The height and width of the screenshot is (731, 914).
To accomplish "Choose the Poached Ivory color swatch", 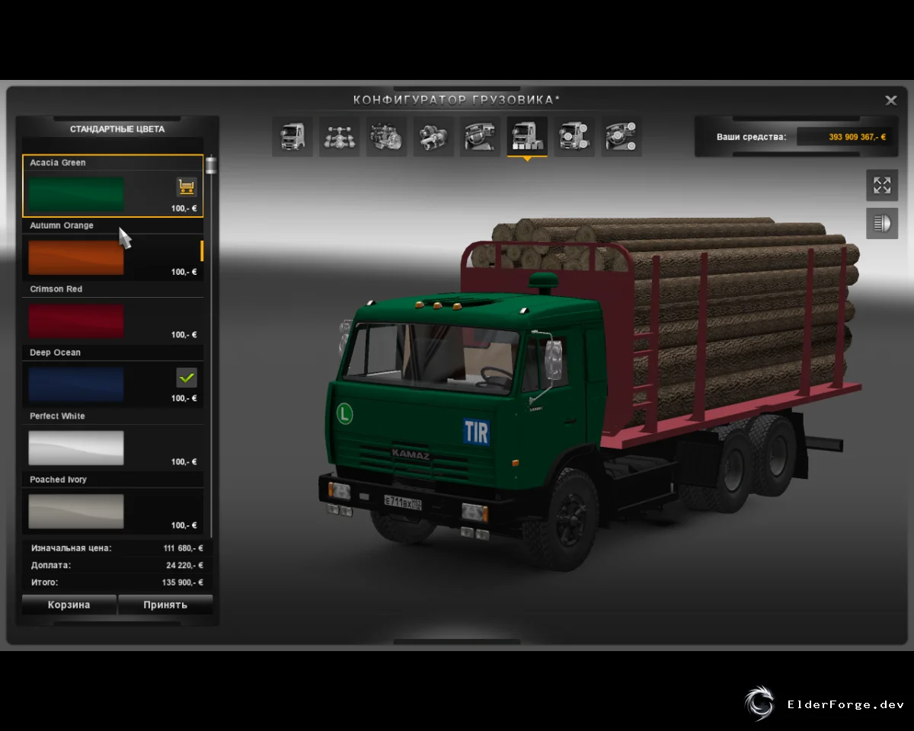I will tap(76, 511).
